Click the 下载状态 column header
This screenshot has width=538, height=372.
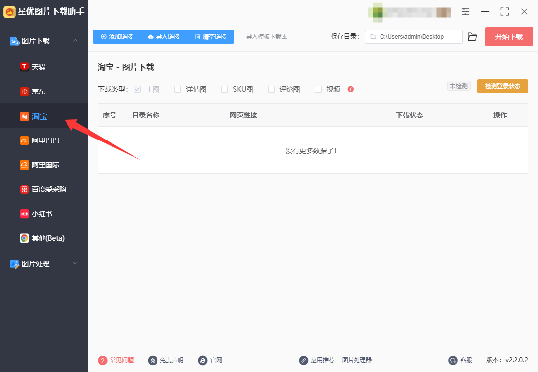(409, 116)
